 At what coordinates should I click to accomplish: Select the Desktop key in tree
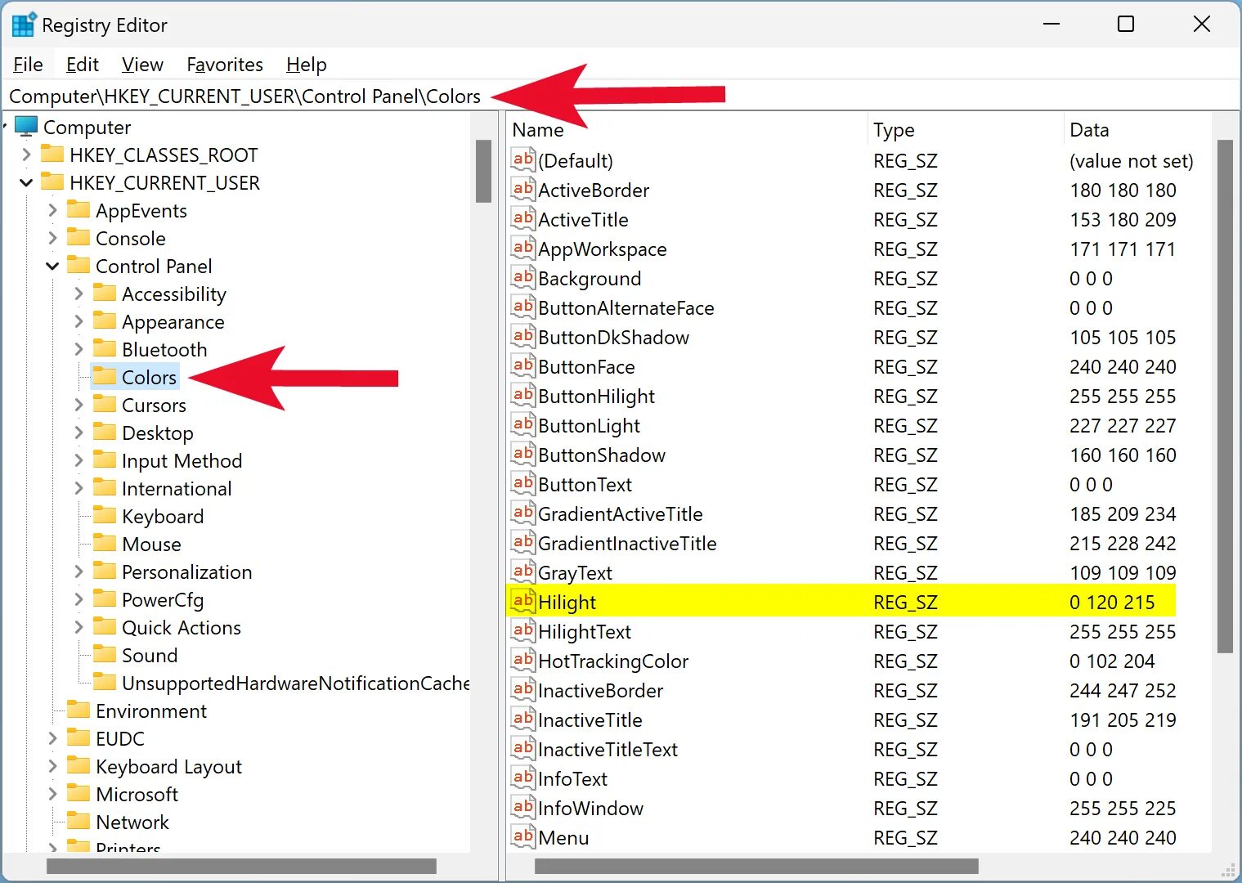[x=158, y=433]
